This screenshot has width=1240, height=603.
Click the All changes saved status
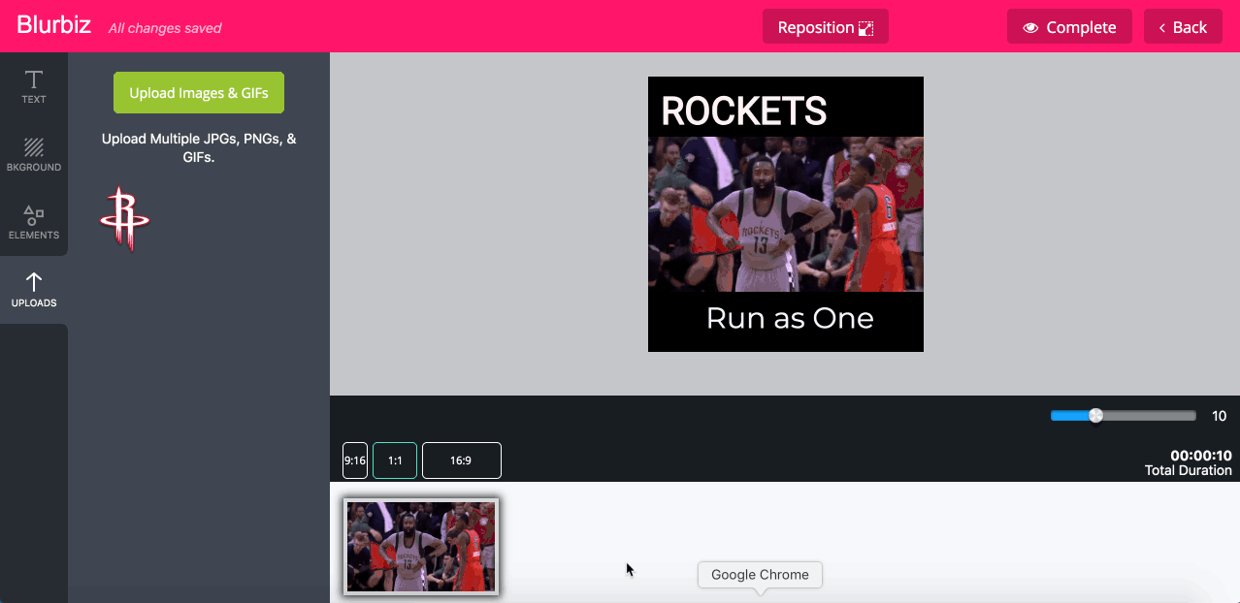tap(165, 28)
